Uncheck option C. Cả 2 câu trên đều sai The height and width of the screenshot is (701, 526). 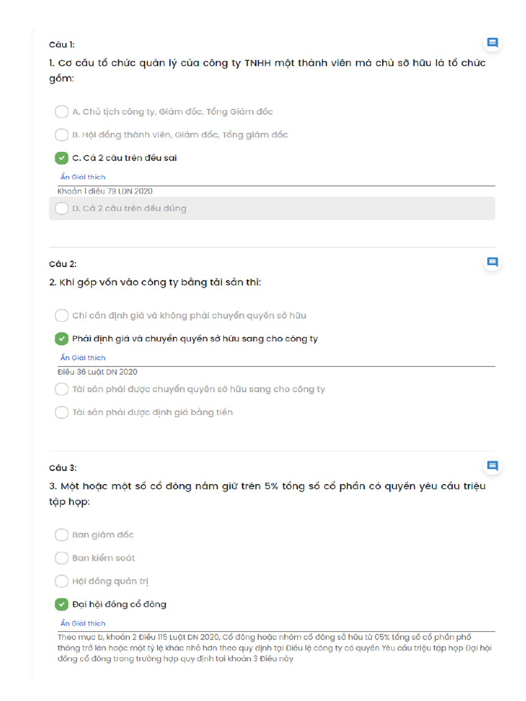click(x=62, y=158)
